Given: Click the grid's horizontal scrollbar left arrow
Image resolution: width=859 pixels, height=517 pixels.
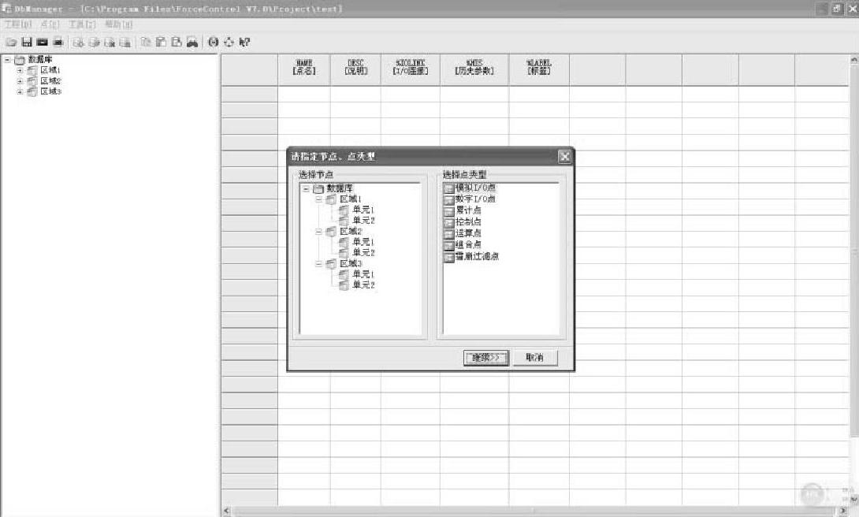Looking at the screenshot, I should [x=226, y=511].
